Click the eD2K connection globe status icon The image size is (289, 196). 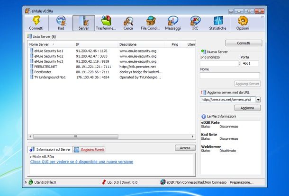point(163,182)
